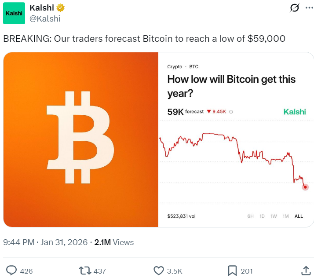Select the ALL time range
Screen dimensions: 314x278
(299, 216)
